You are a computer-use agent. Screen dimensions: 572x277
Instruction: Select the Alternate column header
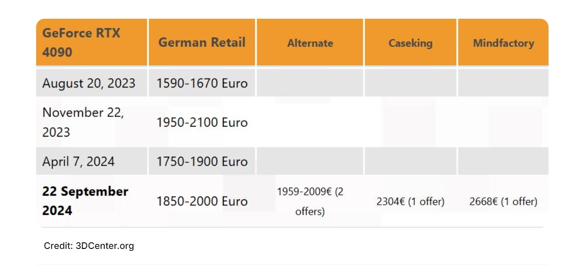[x=310, y=43]
